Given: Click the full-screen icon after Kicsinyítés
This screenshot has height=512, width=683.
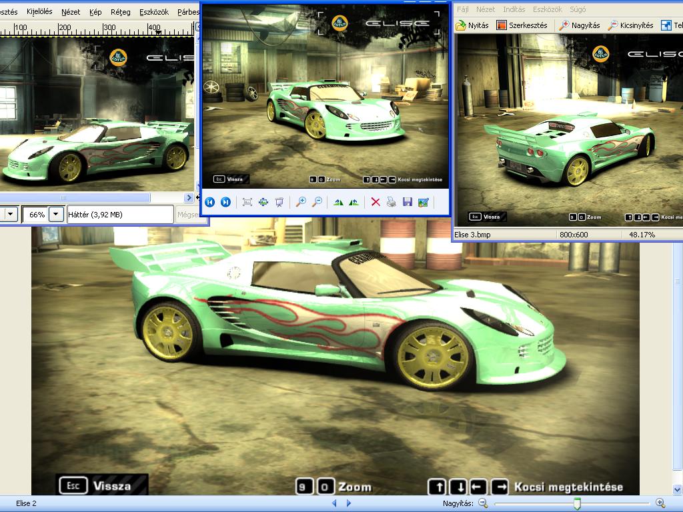Looking at the screenshot, I should point(666,25).
